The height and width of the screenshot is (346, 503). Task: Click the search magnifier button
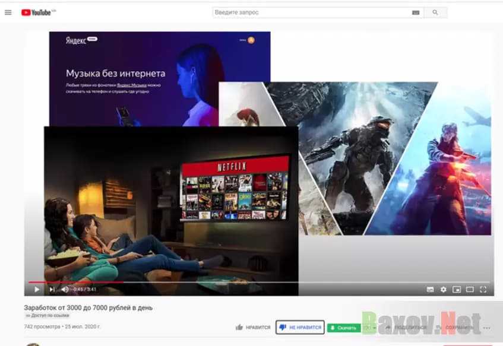tap(435, 12)
